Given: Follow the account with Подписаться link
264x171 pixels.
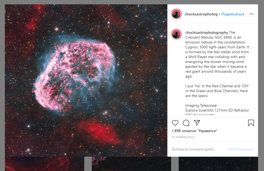Looking at the screenshot, I should tap(233, 14).
